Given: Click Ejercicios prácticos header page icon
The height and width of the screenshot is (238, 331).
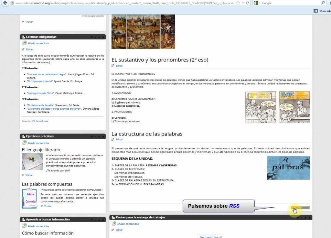Looking at the screenshot, I should tap(24, 136).
